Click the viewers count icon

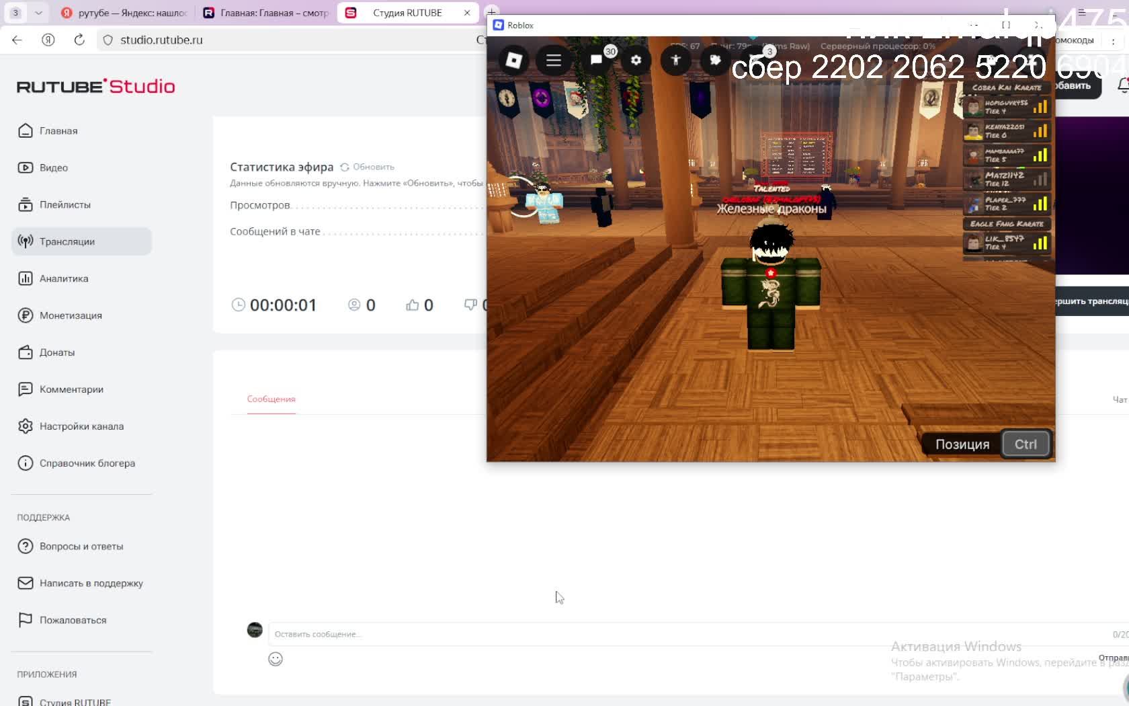tap(354, 305)
